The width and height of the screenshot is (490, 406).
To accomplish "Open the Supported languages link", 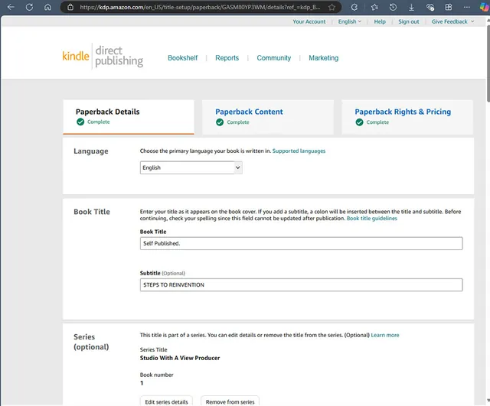I will 299,151.
